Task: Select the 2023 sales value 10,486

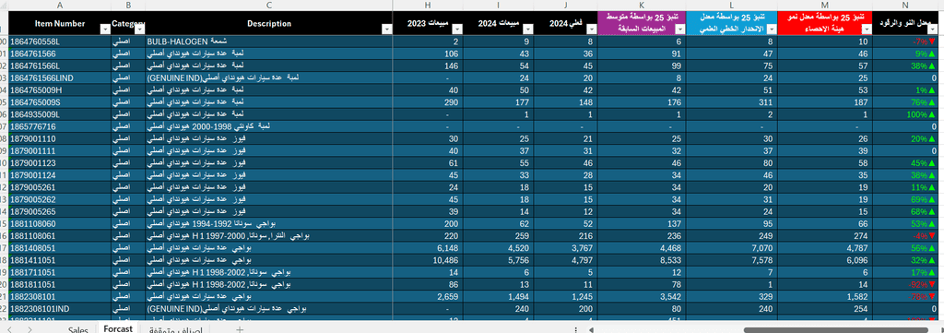Action: pos(428,259)
